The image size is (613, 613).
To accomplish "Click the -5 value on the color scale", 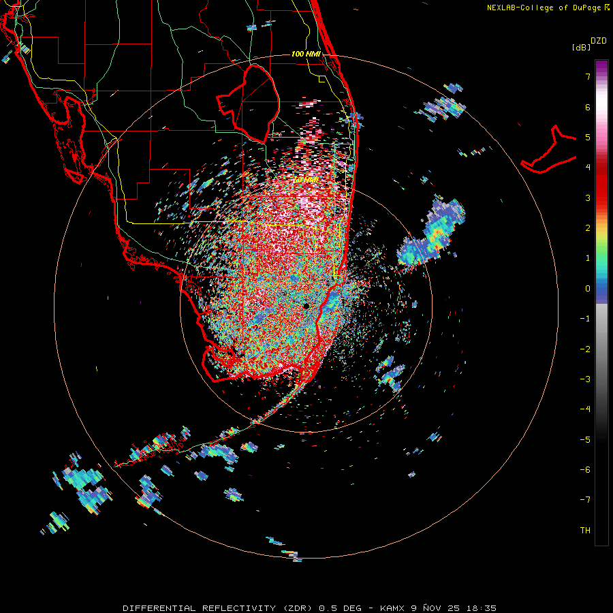I will pos(585,440).
